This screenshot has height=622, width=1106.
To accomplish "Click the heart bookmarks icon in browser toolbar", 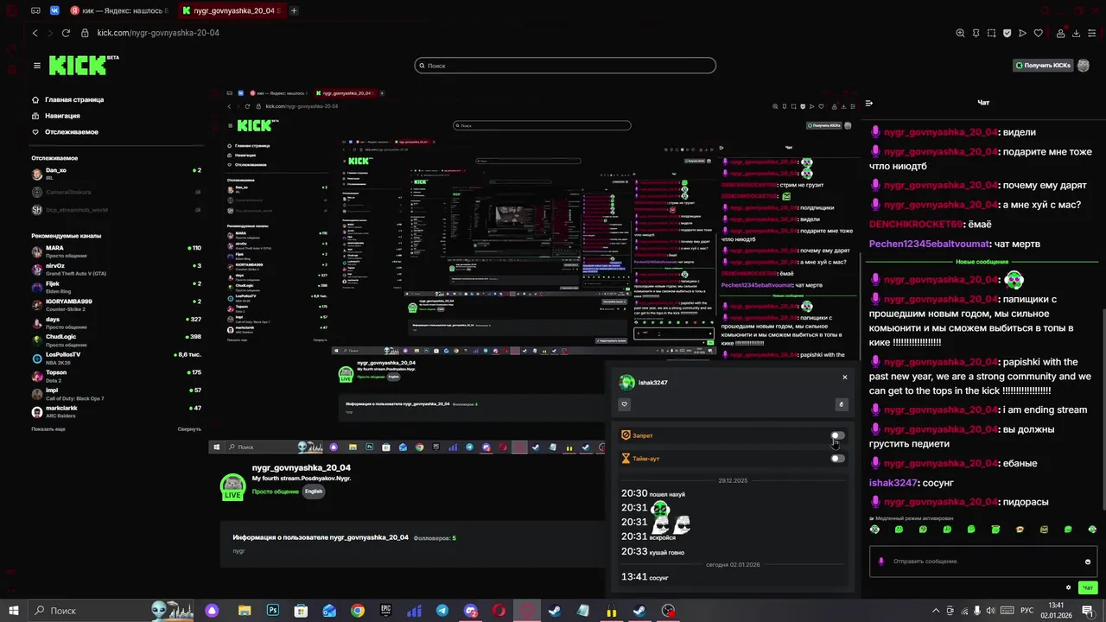I will coord(1038,33).
